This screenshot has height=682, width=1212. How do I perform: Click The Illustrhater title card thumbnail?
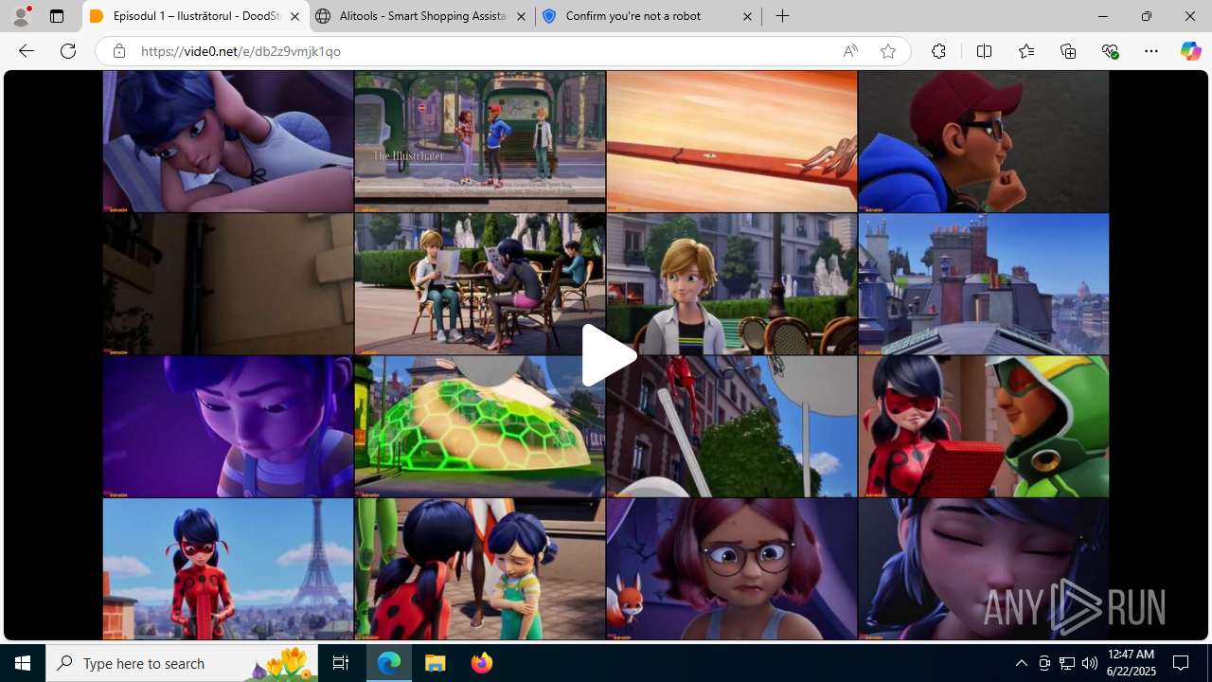click(x=480, y=141)
